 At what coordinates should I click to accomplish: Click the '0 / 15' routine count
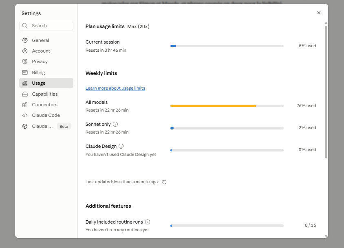click(x=311, y=226)
